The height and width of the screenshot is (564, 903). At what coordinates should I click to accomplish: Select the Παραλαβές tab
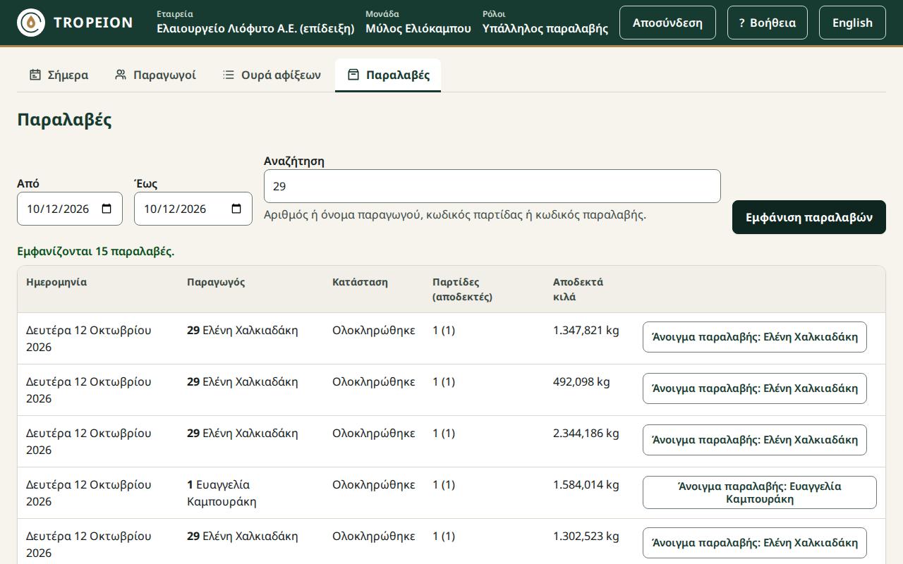coord(388,75)
